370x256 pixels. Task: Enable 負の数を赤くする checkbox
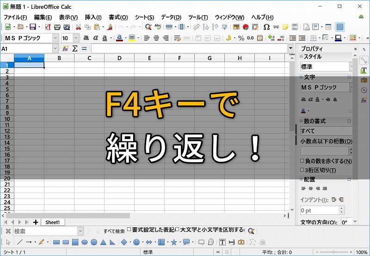[302, 161]
